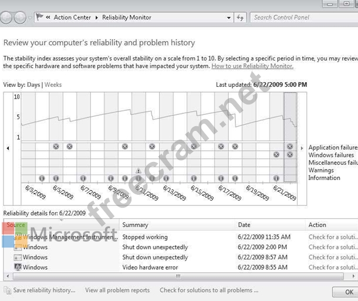The height and width of the screenshot is (301, 358).
Task: Select information icon for 6/18/2009
Action: [x=235, y=178]
